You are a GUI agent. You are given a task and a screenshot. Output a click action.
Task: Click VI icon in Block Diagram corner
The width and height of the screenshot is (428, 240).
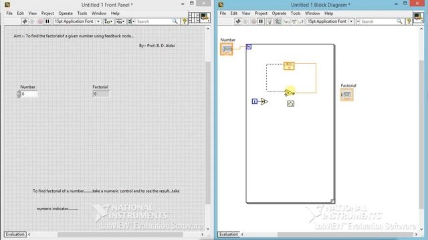[x=419, y=18]
